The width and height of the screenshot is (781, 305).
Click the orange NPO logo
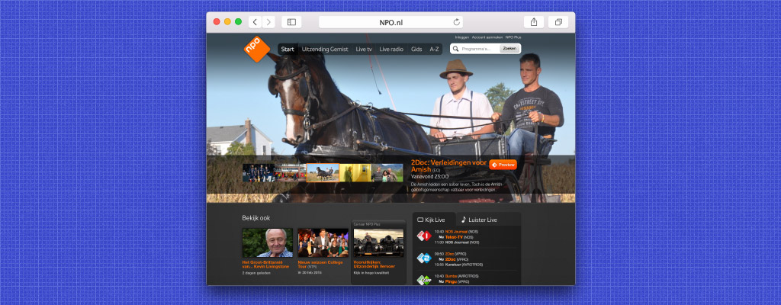click(x=257, y=50)
